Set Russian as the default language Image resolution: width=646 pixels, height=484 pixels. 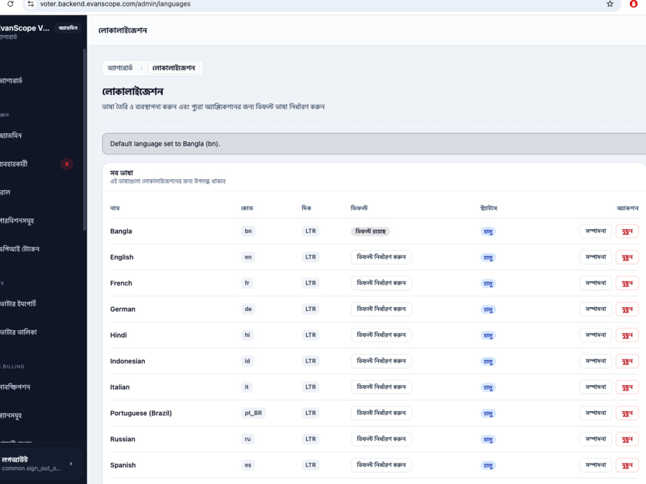(x=381, y=439)
